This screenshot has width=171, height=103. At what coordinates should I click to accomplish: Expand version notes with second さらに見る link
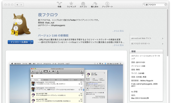point(118,45)
